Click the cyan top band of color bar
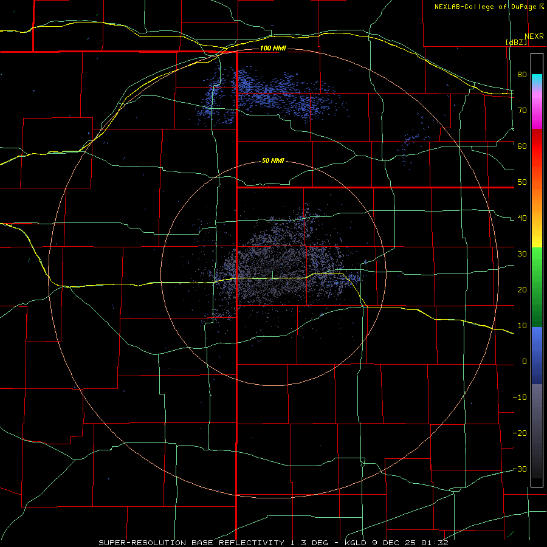Viewport: 547px width, 547px height. coord(537,79)
